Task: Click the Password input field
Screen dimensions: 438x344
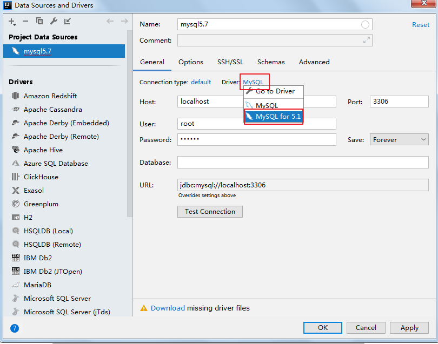Action: (x=256, y=139)
